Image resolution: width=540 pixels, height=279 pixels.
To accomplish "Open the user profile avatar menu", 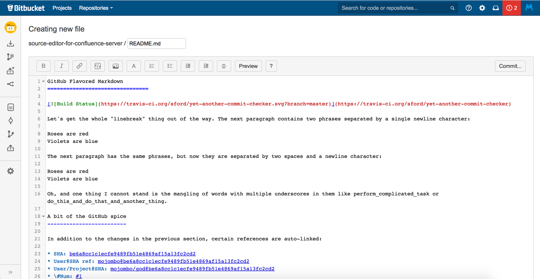I will [529, 7].
